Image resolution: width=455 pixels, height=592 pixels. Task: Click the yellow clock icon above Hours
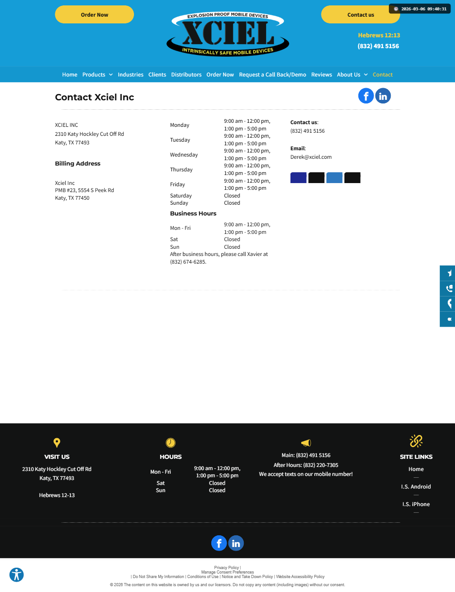coord(171,443)
